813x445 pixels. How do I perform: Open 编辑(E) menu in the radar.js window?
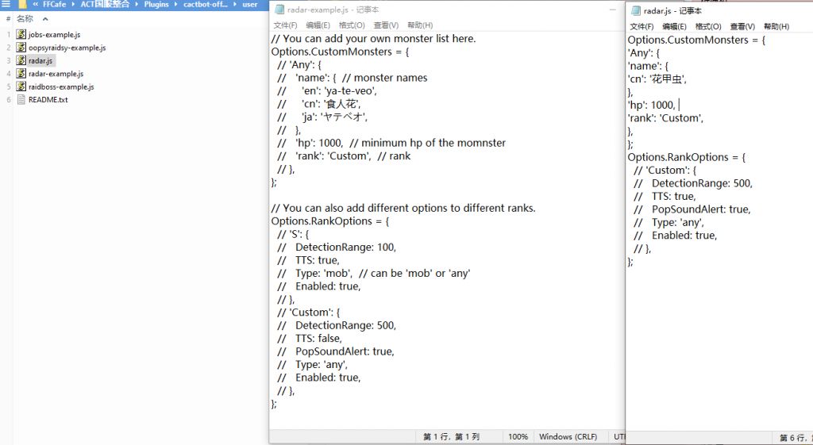(674, 26)
